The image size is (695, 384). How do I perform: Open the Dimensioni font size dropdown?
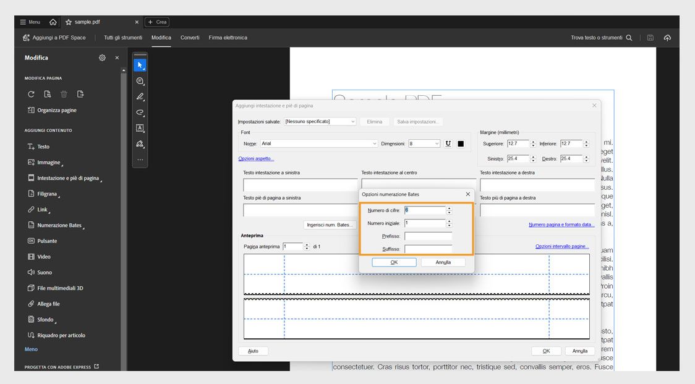click(424, 143)
